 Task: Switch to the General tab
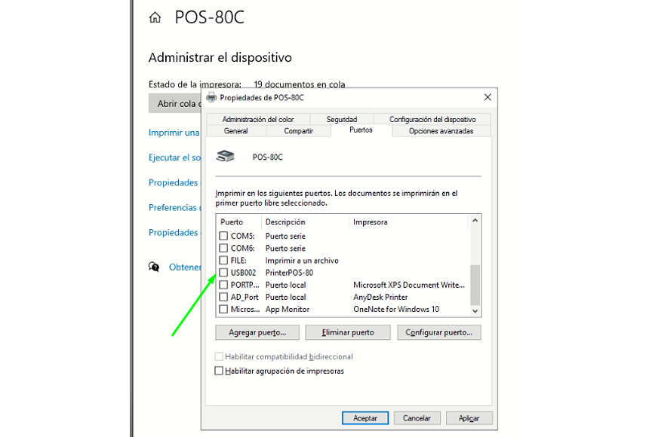(235, 131)
